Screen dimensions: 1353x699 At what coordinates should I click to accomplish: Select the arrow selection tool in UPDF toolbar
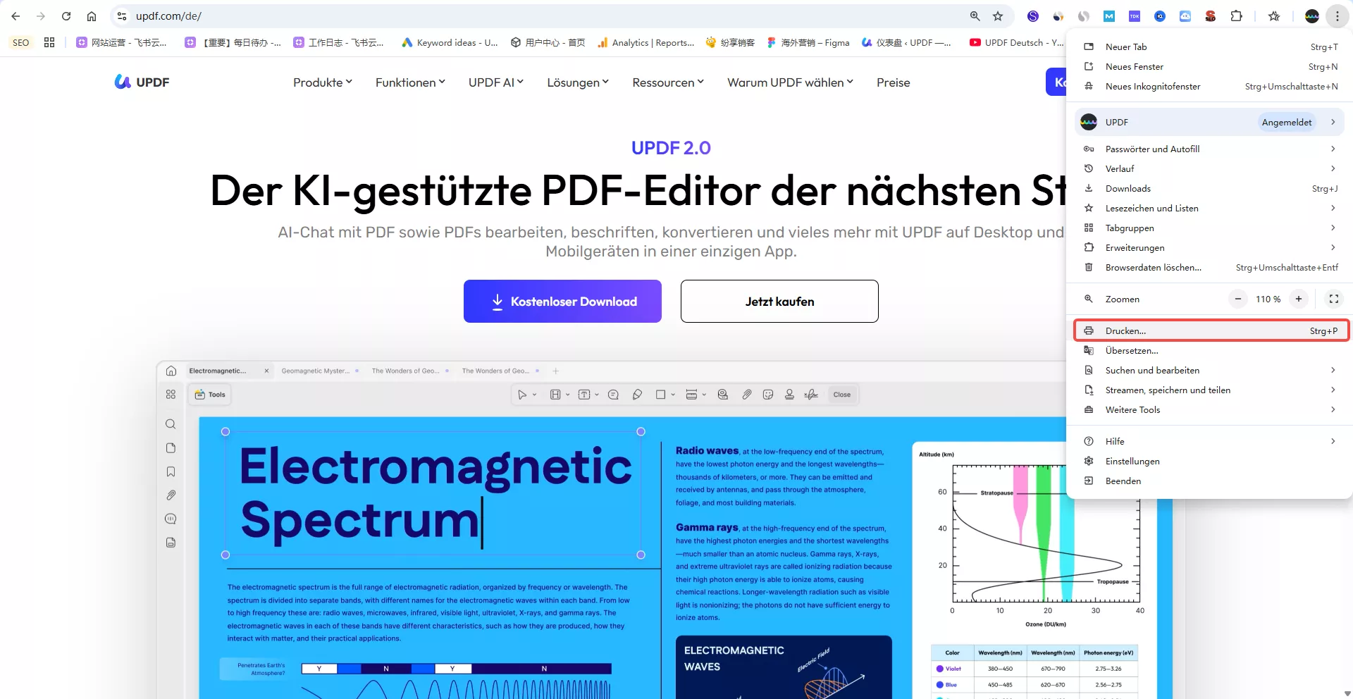[x=523, y=395]
